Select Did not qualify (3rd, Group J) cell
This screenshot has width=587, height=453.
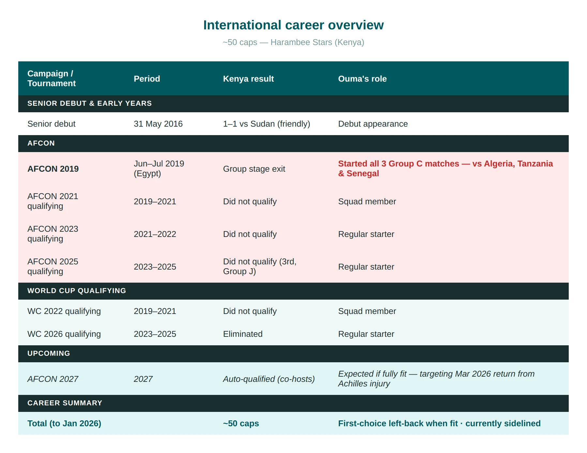(x=260, y=266)
